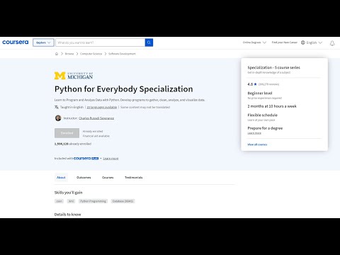The image size is (340, 255).
Task: Switch to the Courses tab
Action: (x=108, y=177)
